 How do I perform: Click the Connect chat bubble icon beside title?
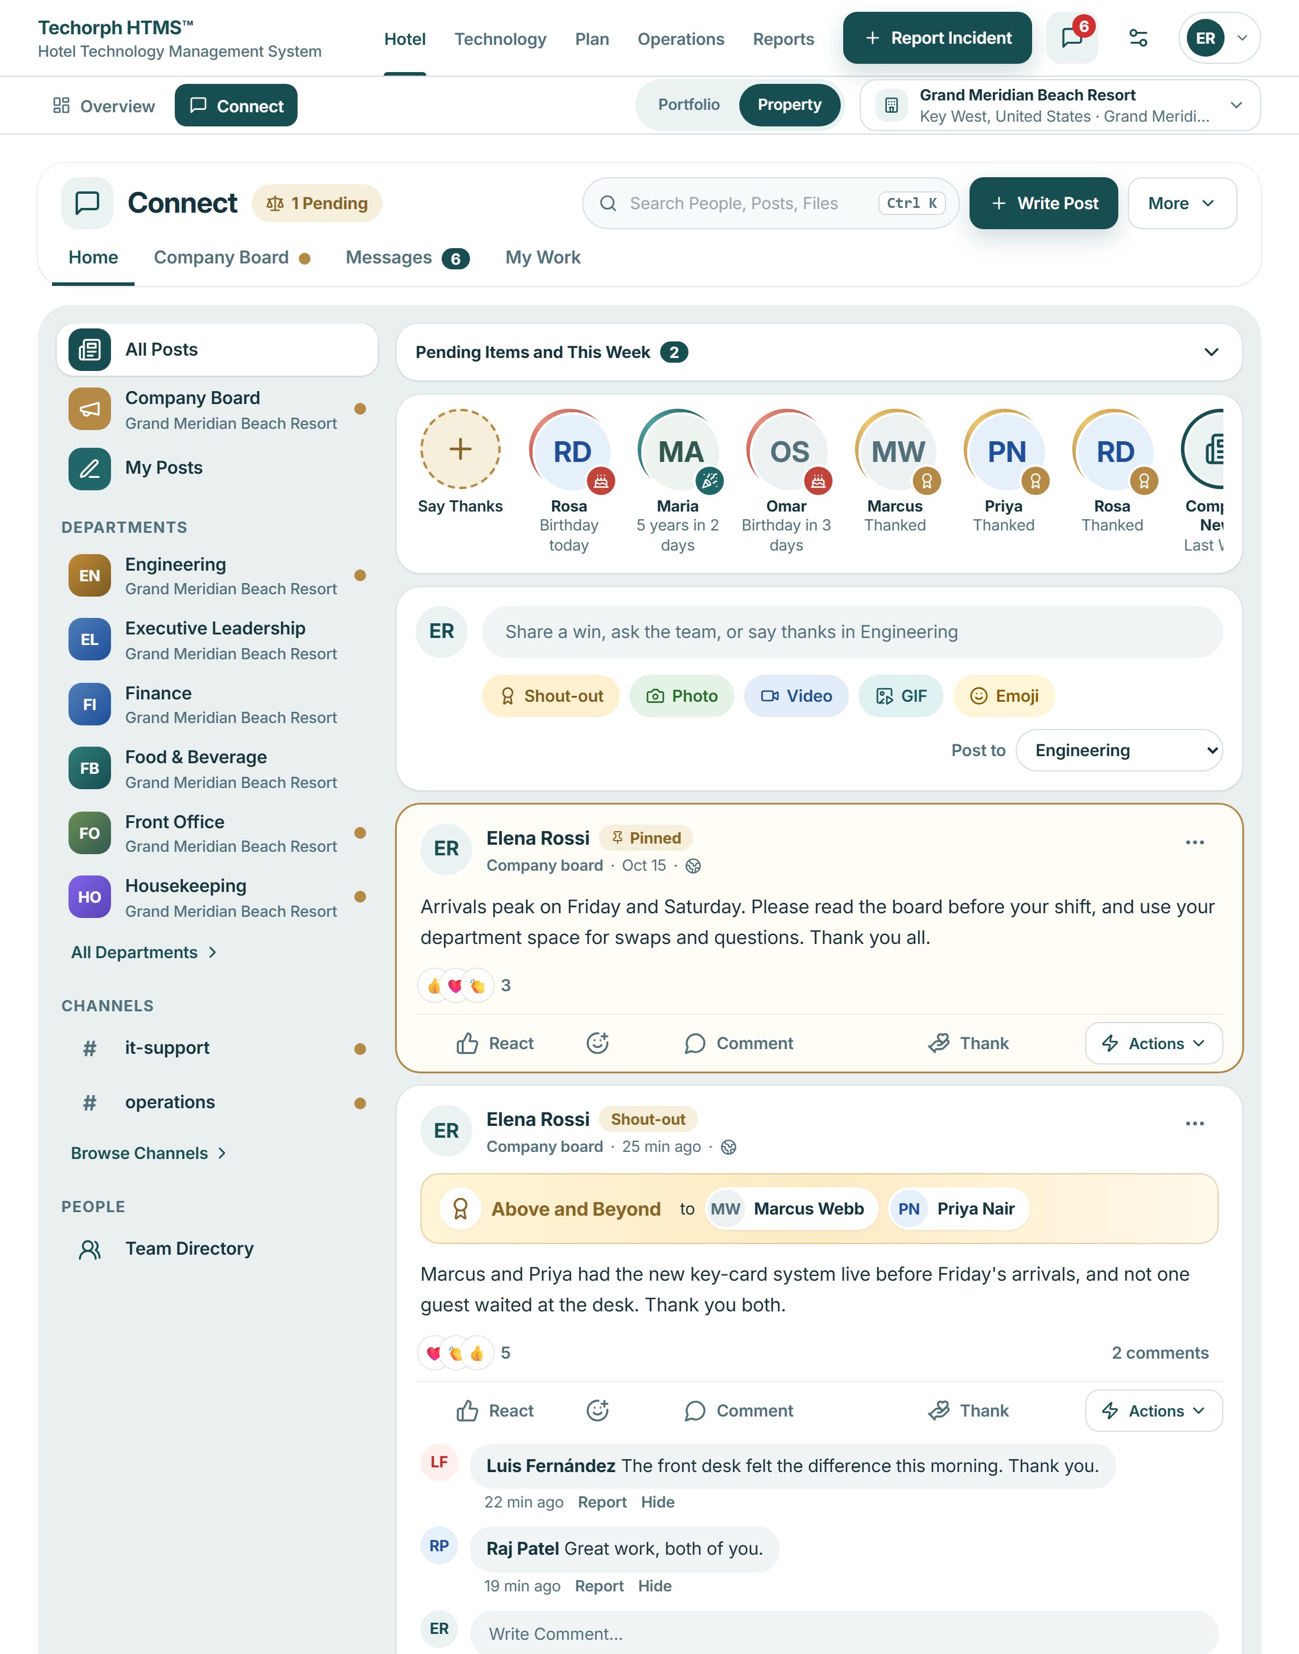[x=87, y=203]
